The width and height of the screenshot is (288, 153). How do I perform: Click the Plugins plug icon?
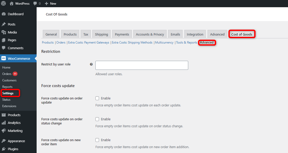(x=4, y=149)
